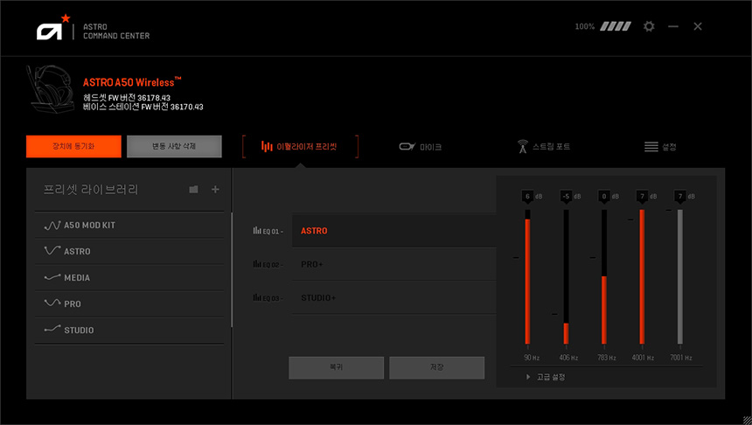Click the preset library scrollbar
752x425 pixels.
pos(232,270)
